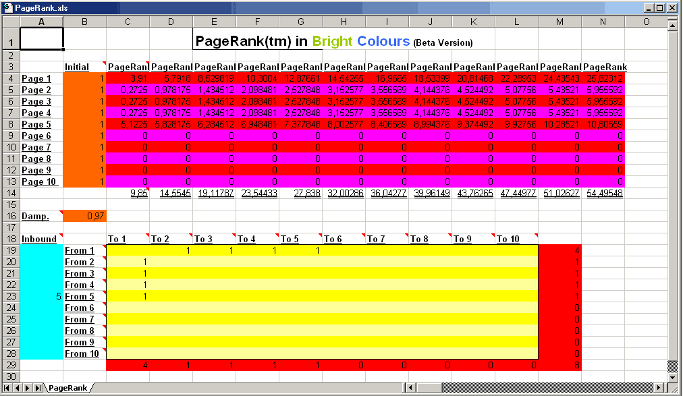Select the From 10 label
Image resolution: width=683 pixels, height=396 pixels.
coord(84,353)
